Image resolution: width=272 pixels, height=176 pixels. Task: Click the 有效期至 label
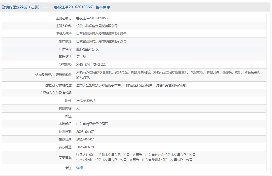click(65, 147)
